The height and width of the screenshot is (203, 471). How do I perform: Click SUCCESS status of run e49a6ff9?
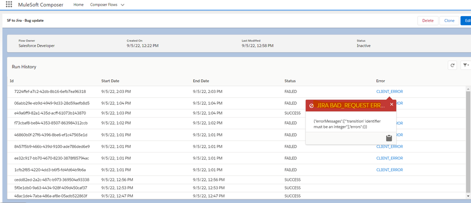pyautogui.click(x=292, y=113)
